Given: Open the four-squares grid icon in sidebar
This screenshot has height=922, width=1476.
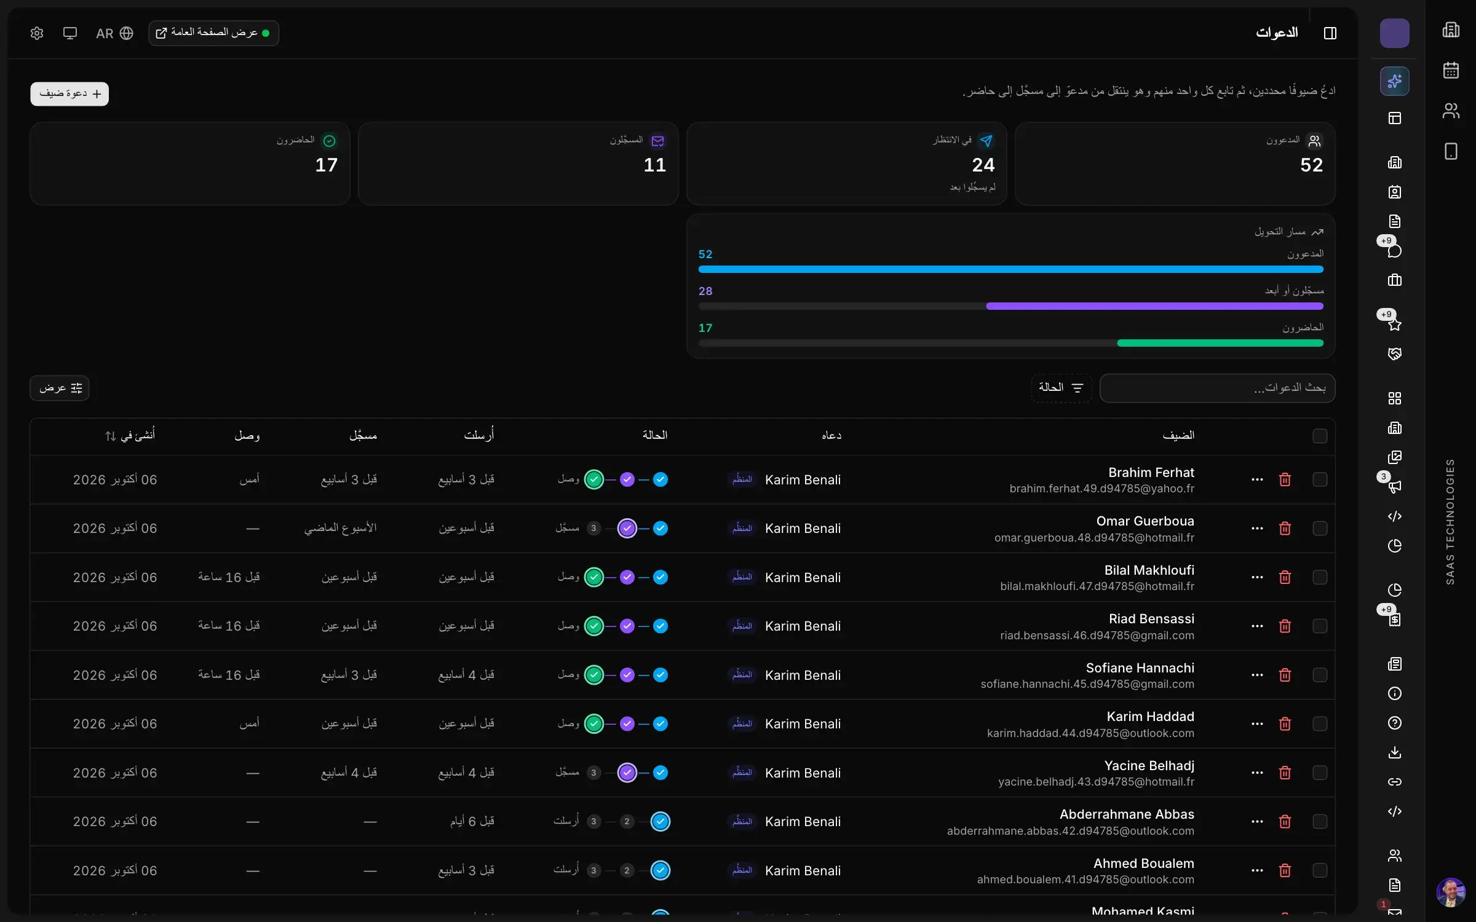Looking at the screenshot, I should click(1394, 398).
